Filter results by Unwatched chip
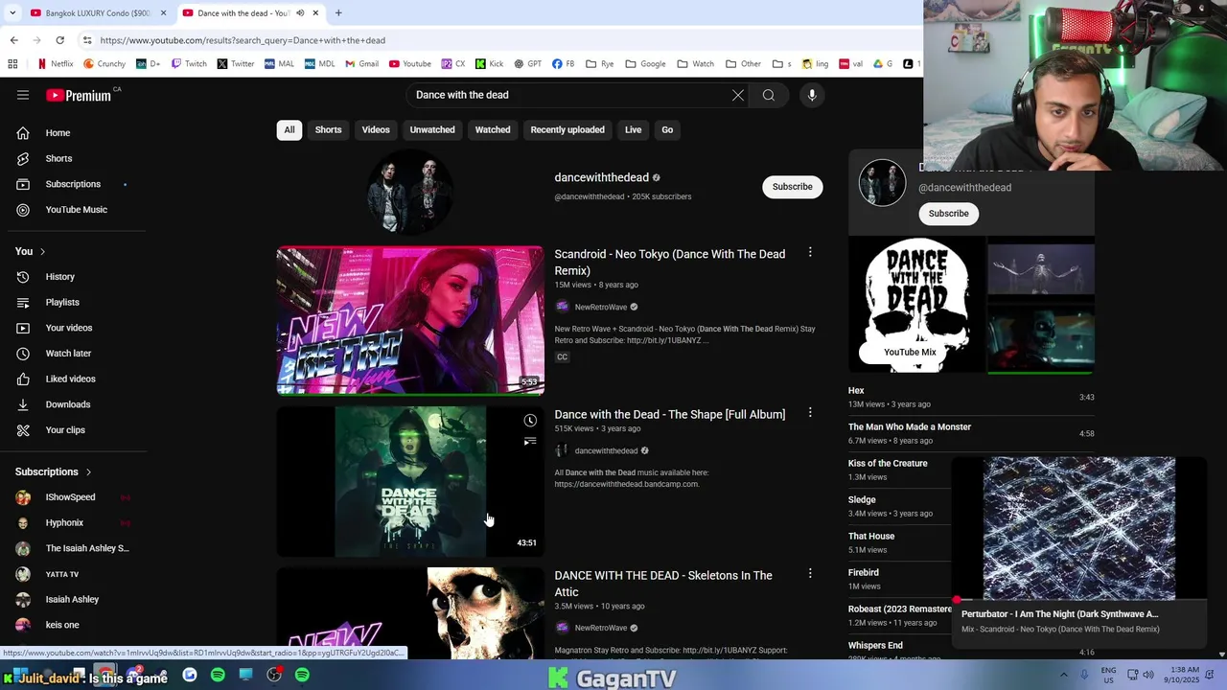Screen dimensions: 1227x690 432,129
